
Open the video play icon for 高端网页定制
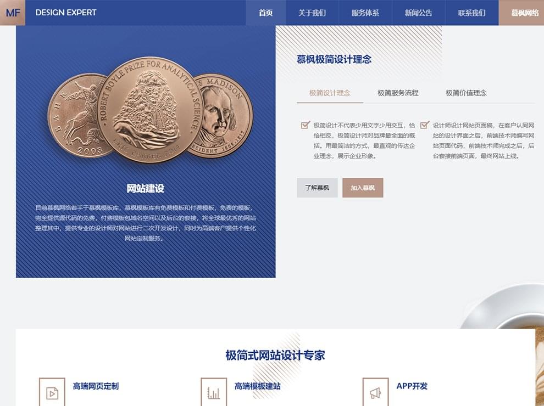(x=52, y=393)
